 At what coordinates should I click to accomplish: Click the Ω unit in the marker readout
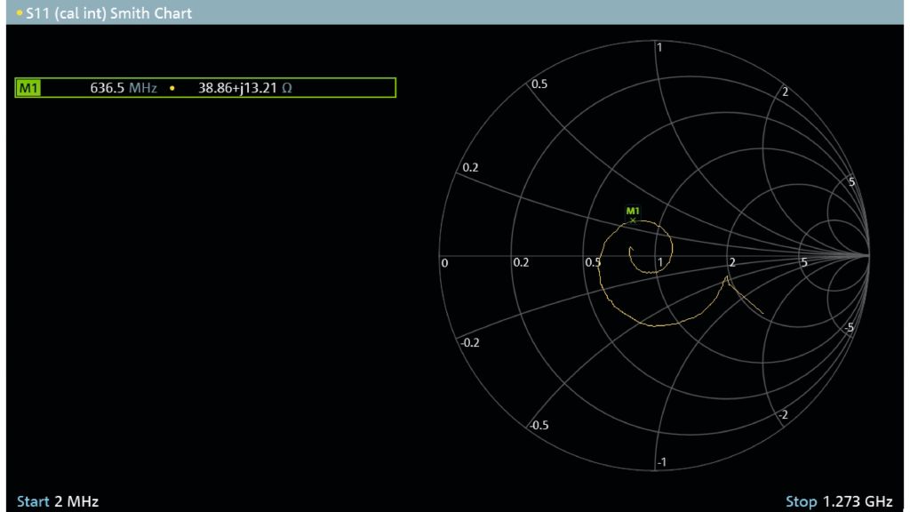pos(286,88)
